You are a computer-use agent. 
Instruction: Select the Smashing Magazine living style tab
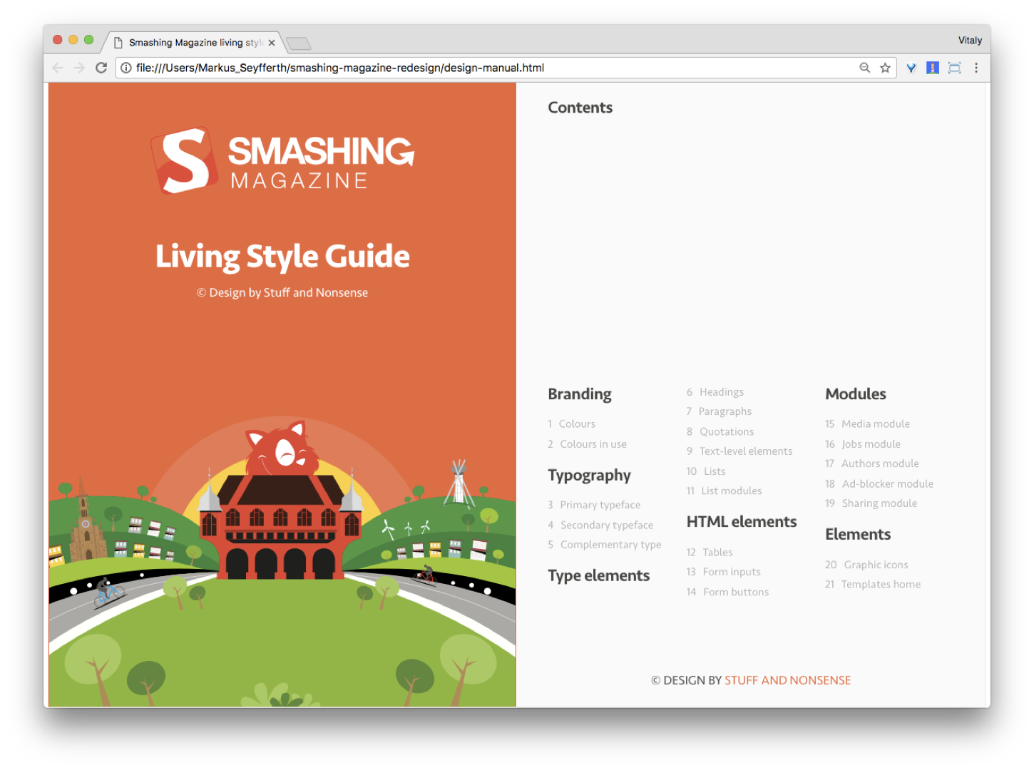[194, 43]
